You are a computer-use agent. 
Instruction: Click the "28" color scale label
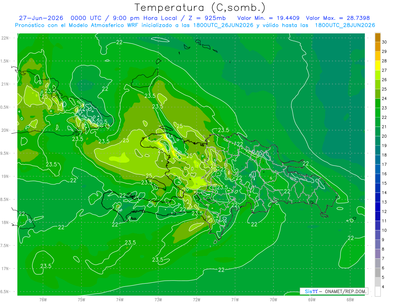pyautogui.click(x=384, y=61)
